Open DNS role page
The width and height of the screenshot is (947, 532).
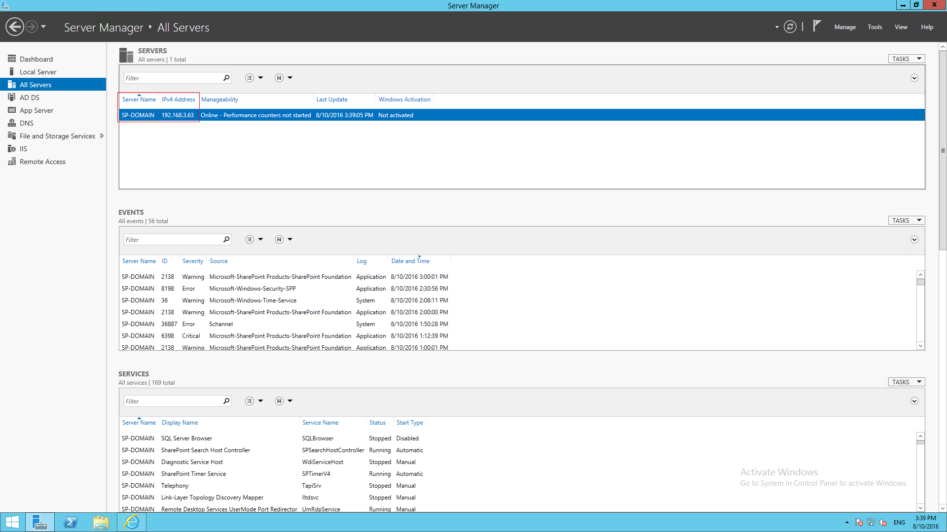pos(27,123)
